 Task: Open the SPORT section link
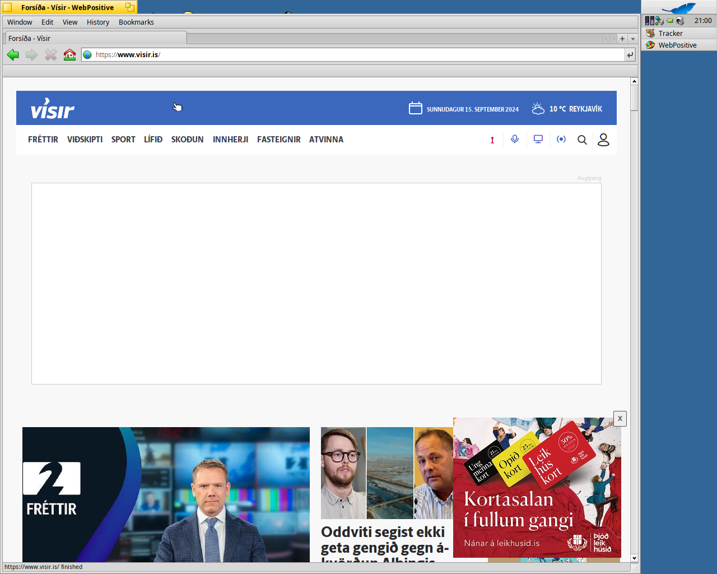[123, 140]
